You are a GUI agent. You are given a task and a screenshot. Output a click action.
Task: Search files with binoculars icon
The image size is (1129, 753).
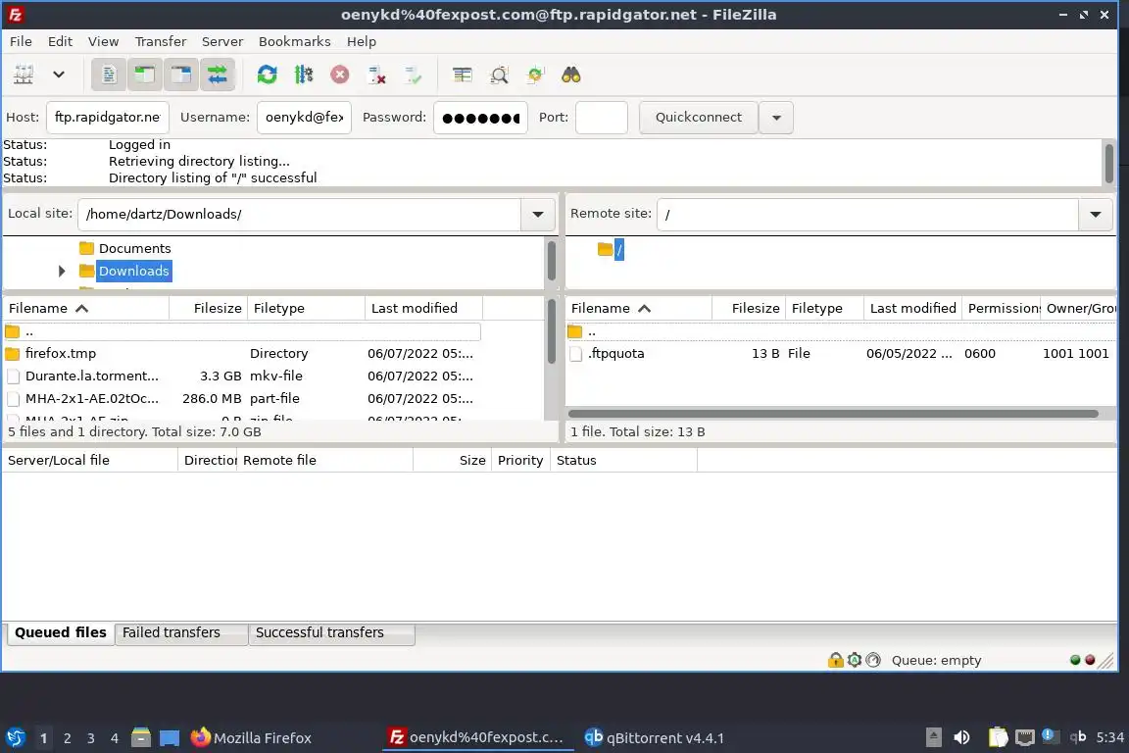tap(571, 75)
